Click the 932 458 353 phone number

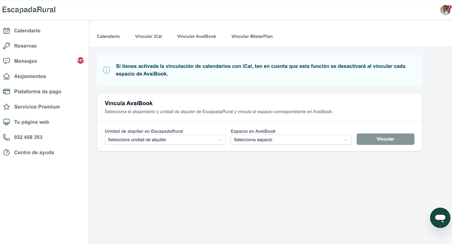click(x=28, y=137)
